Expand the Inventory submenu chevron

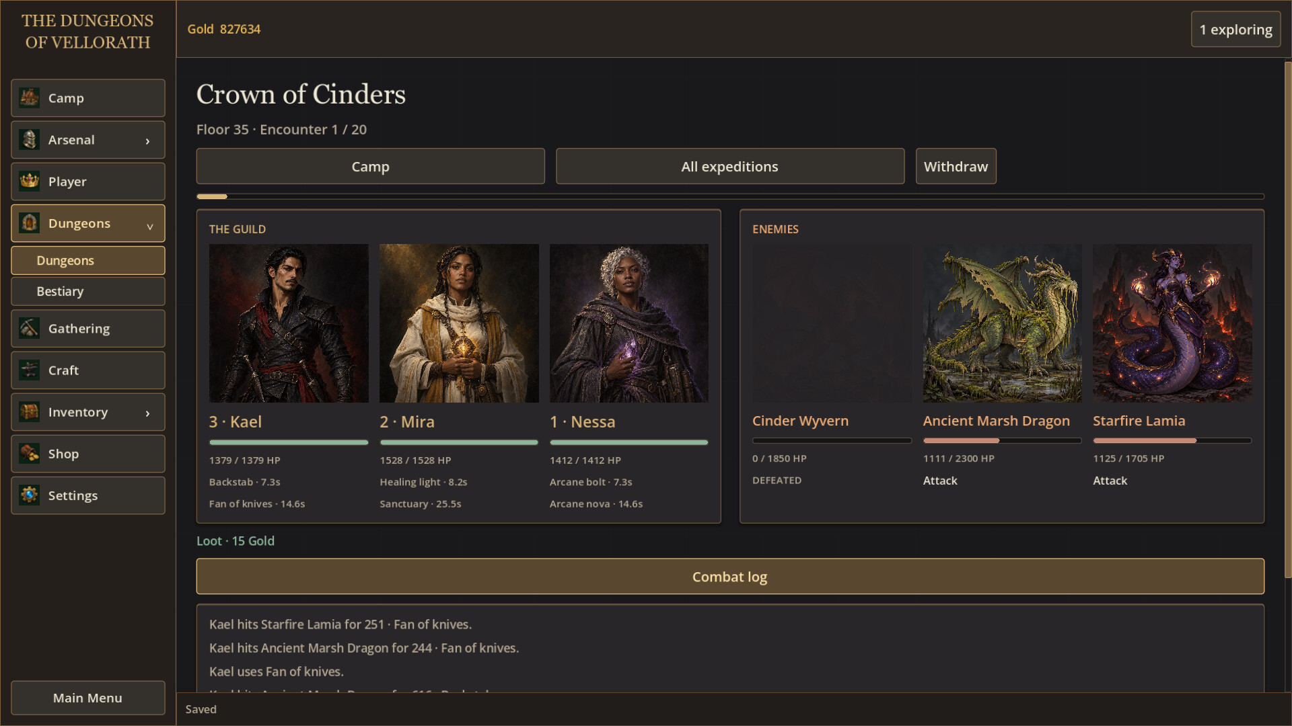[148, 413]
